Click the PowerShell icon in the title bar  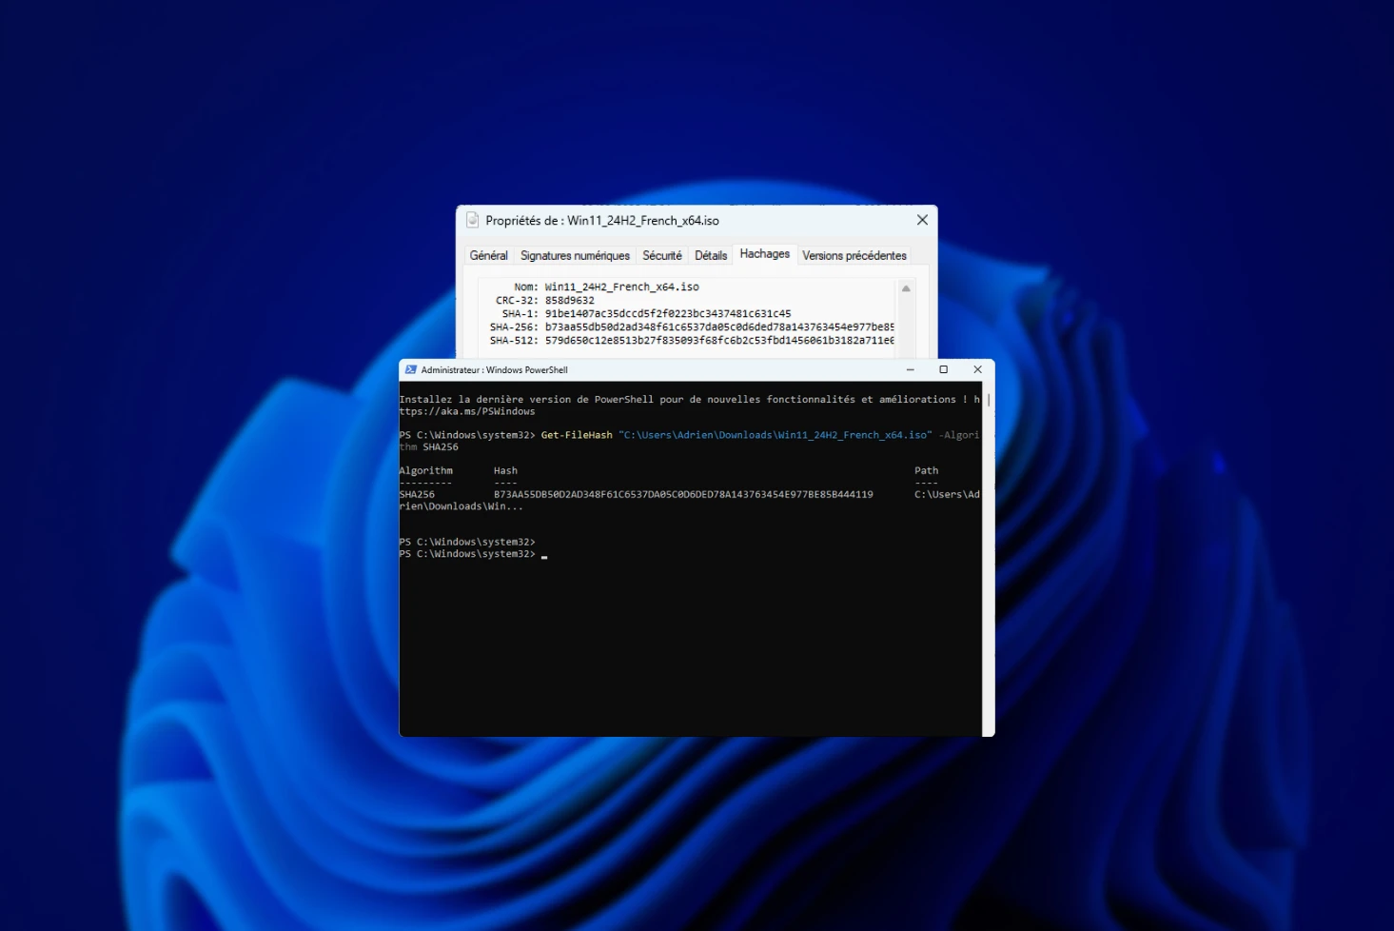tap(411, 369)
